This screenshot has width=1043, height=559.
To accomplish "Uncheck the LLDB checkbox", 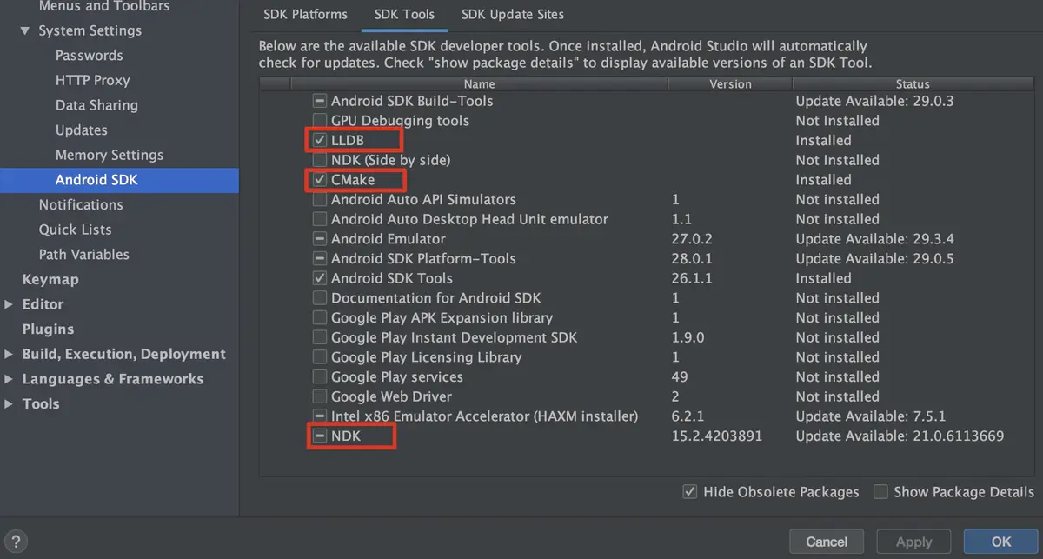I will click(320, 140).
